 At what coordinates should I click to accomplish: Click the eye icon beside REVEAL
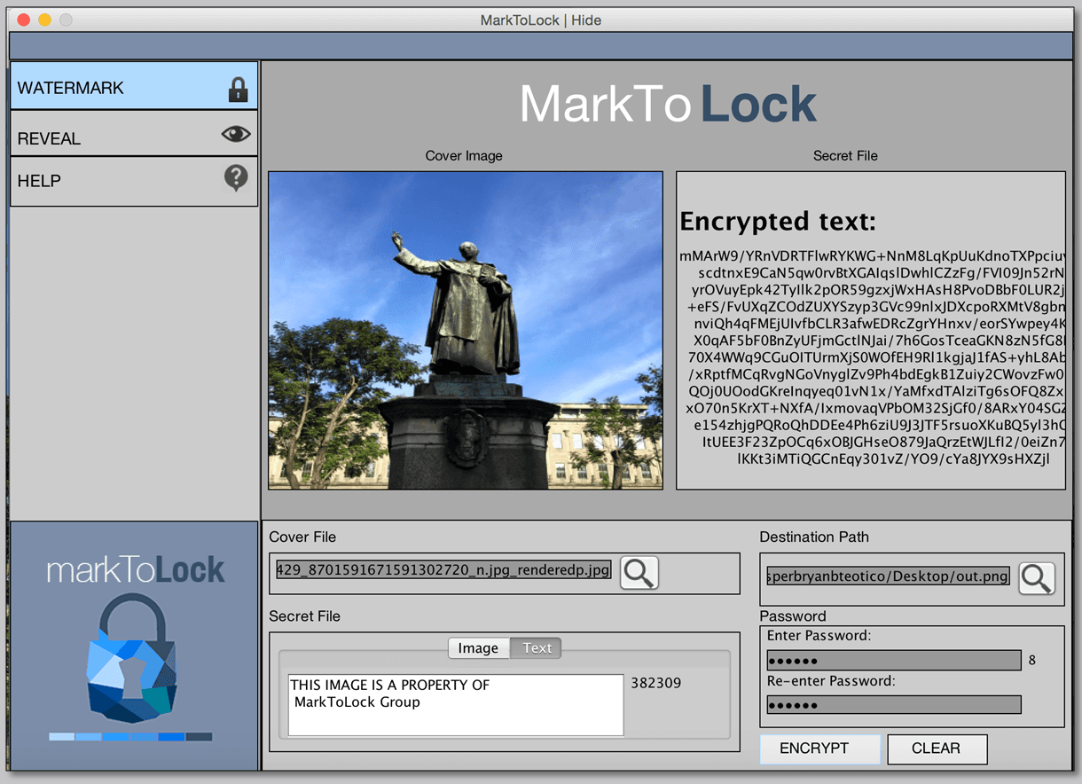[x=236, y=134]
